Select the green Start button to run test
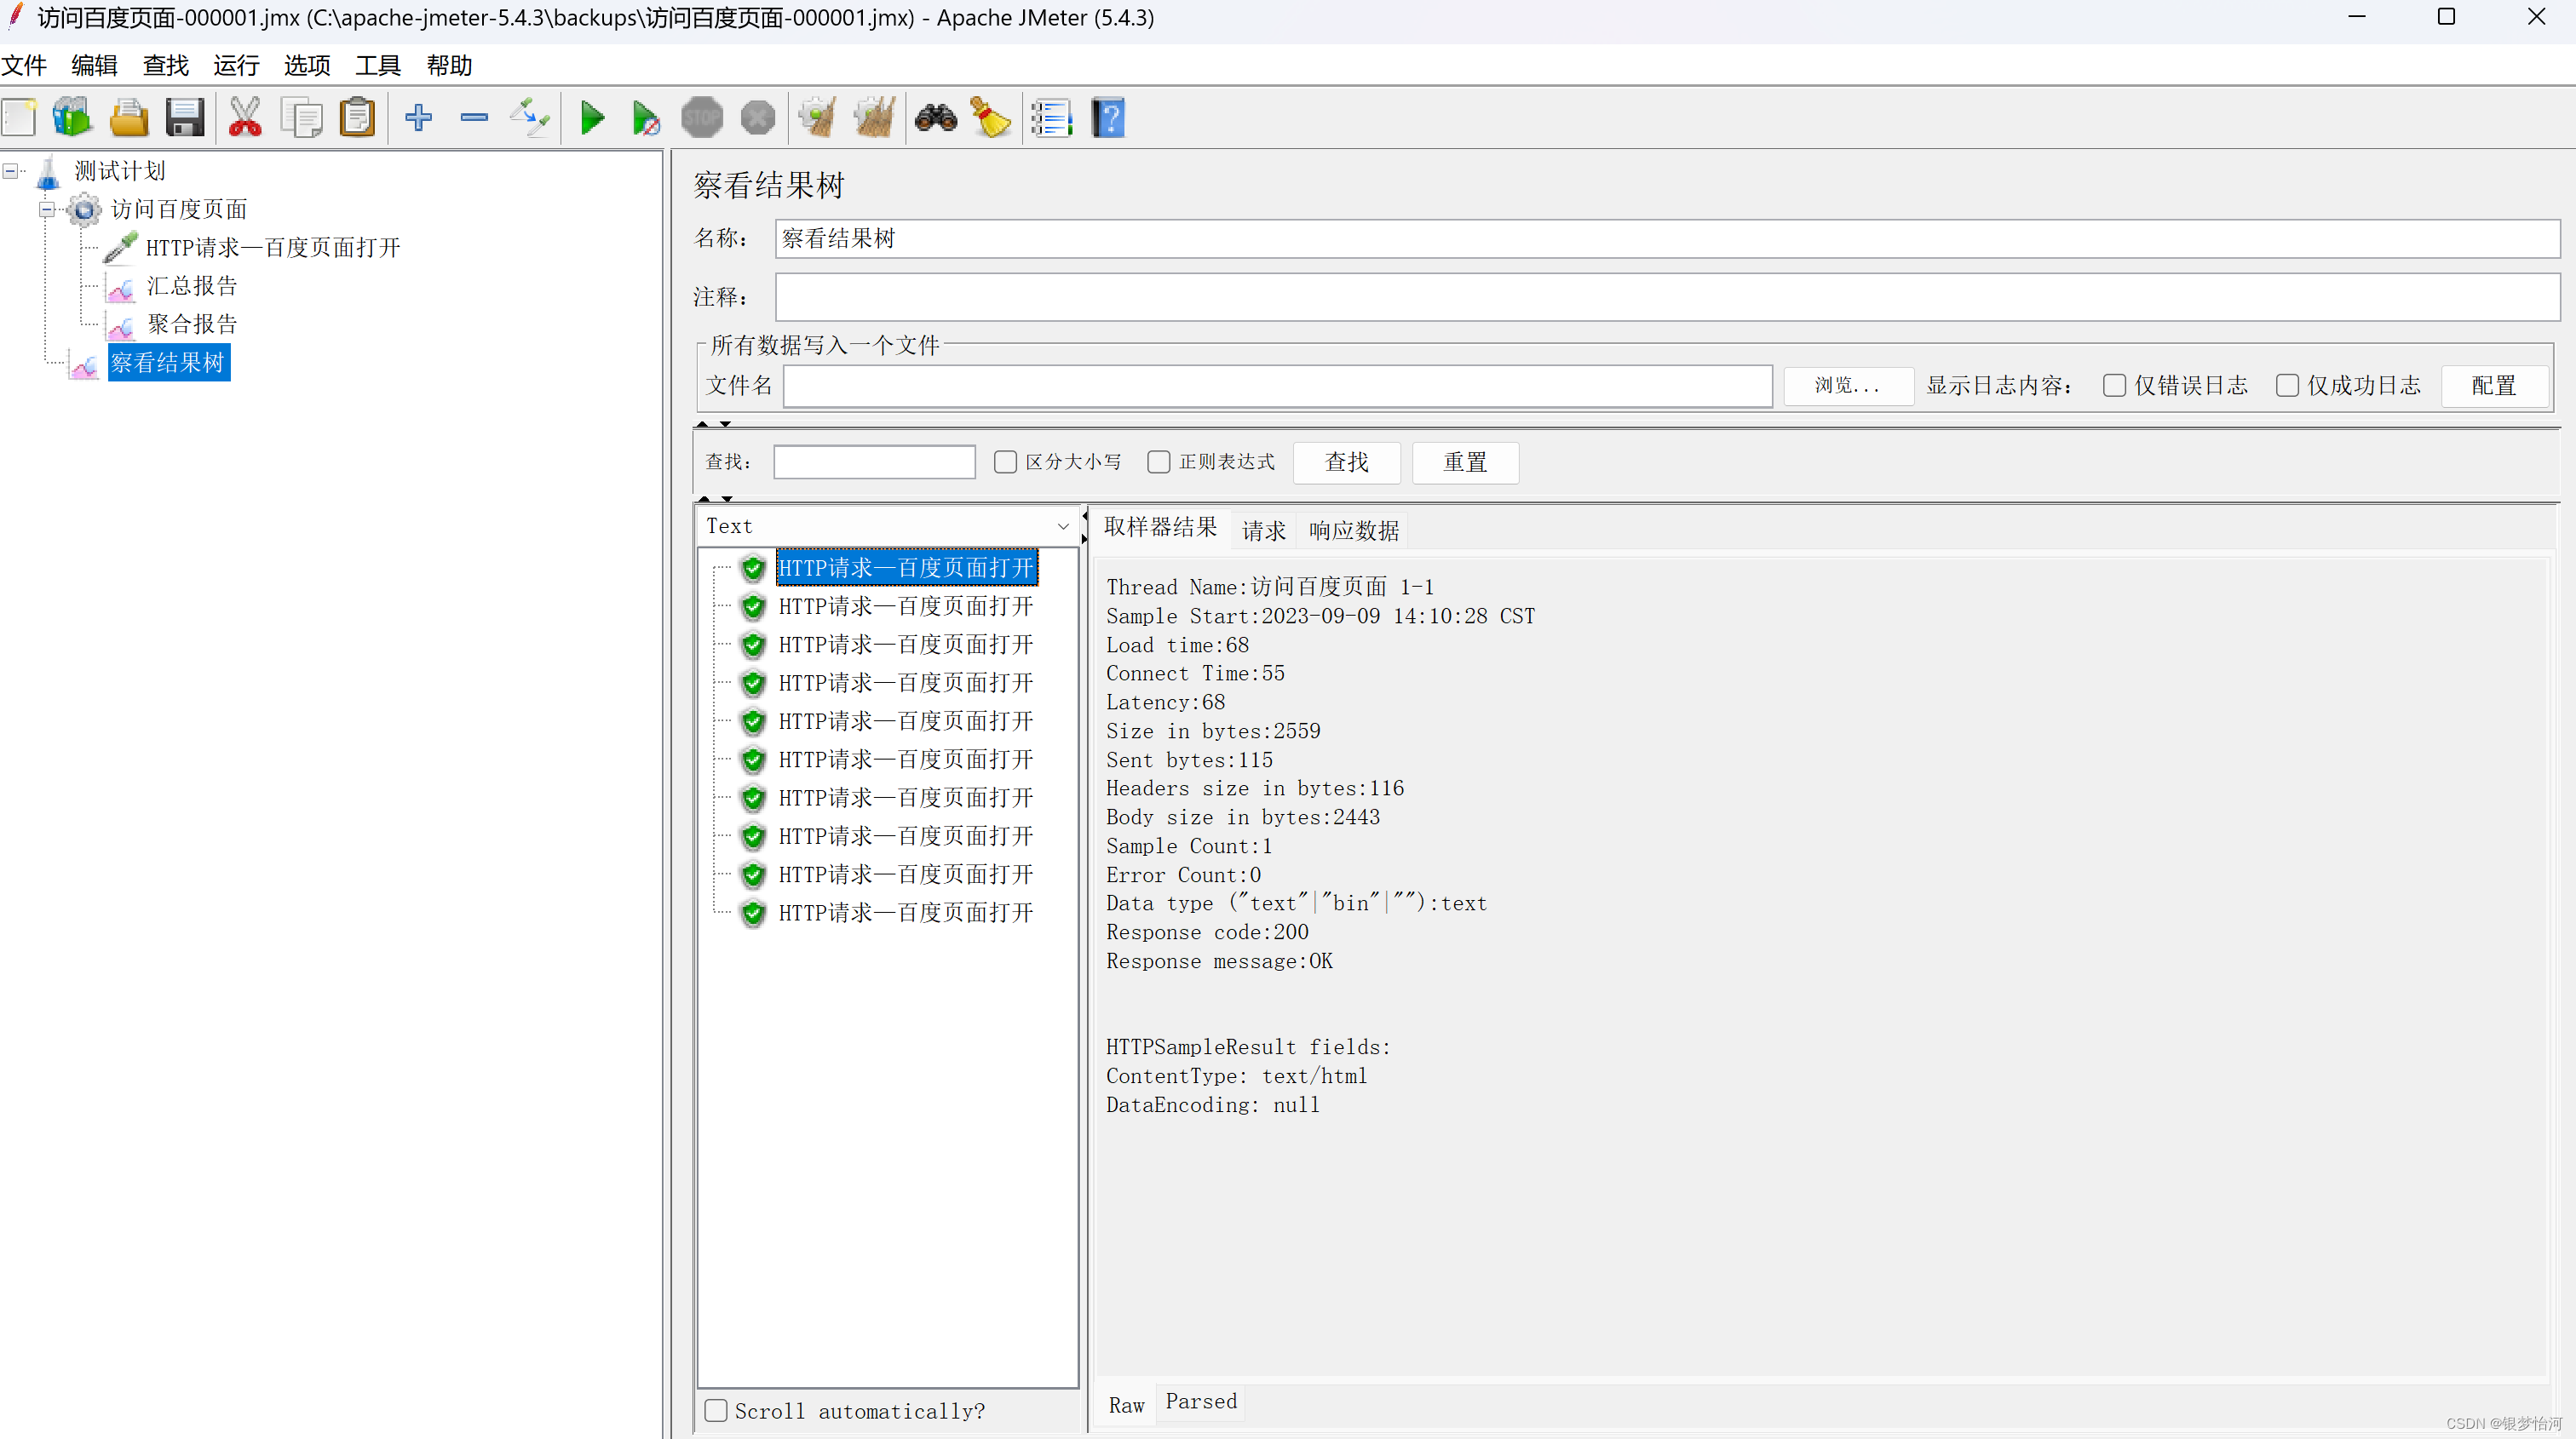2576x1439 pixels. (592, 117)
